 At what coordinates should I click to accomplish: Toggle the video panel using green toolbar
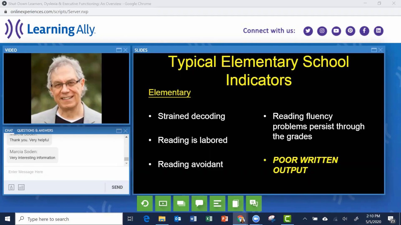pos(163,203)
